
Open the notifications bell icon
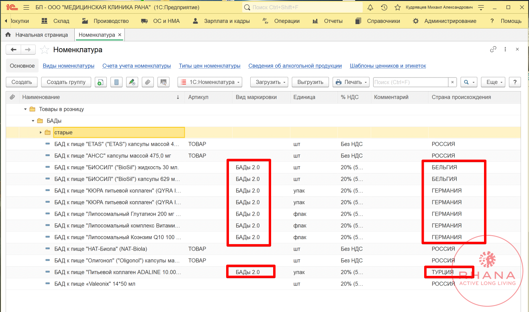(370, 8)
